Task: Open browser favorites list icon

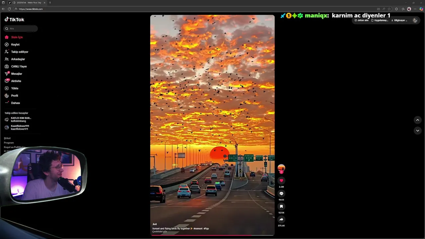Action: pyautogui.click(x=403, y=9)
